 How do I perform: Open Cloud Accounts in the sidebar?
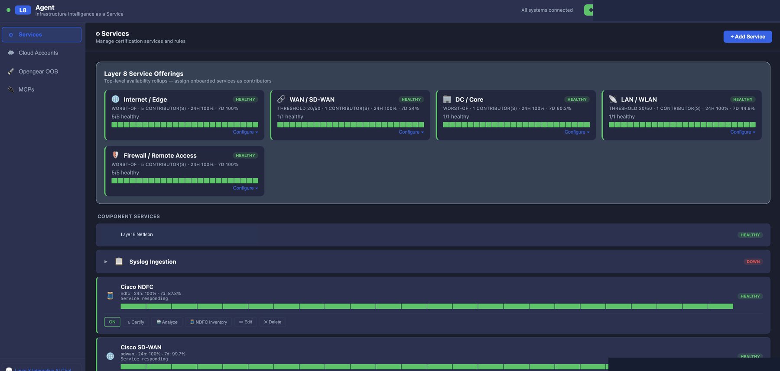point(42,53)
